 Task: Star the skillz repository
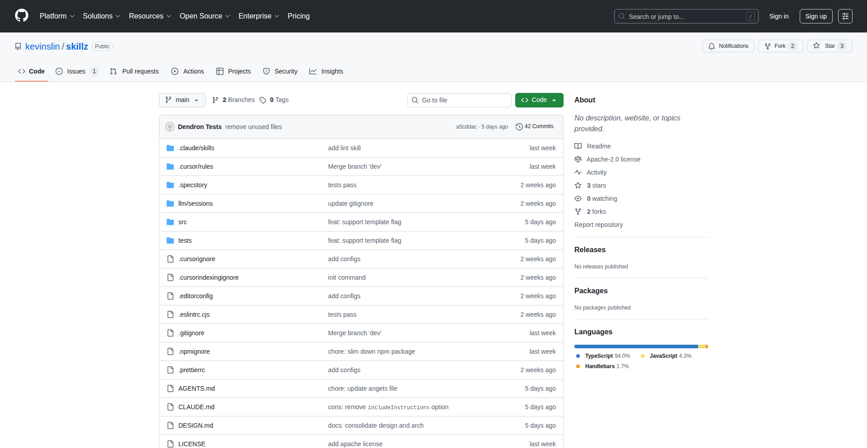coord(829,46)
